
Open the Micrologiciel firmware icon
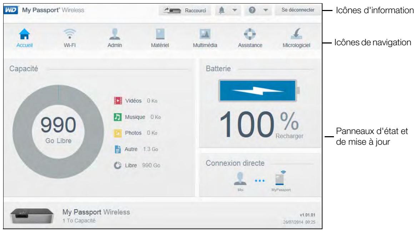(x=296, y=34)
